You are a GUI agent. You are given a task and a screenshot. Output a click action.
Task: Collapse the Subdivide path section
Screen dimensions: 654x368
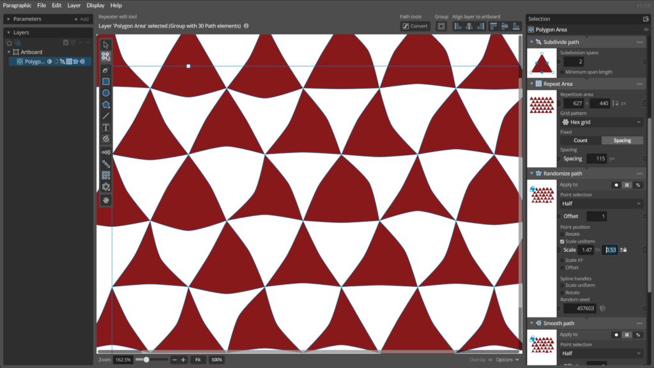pos(532,42)
